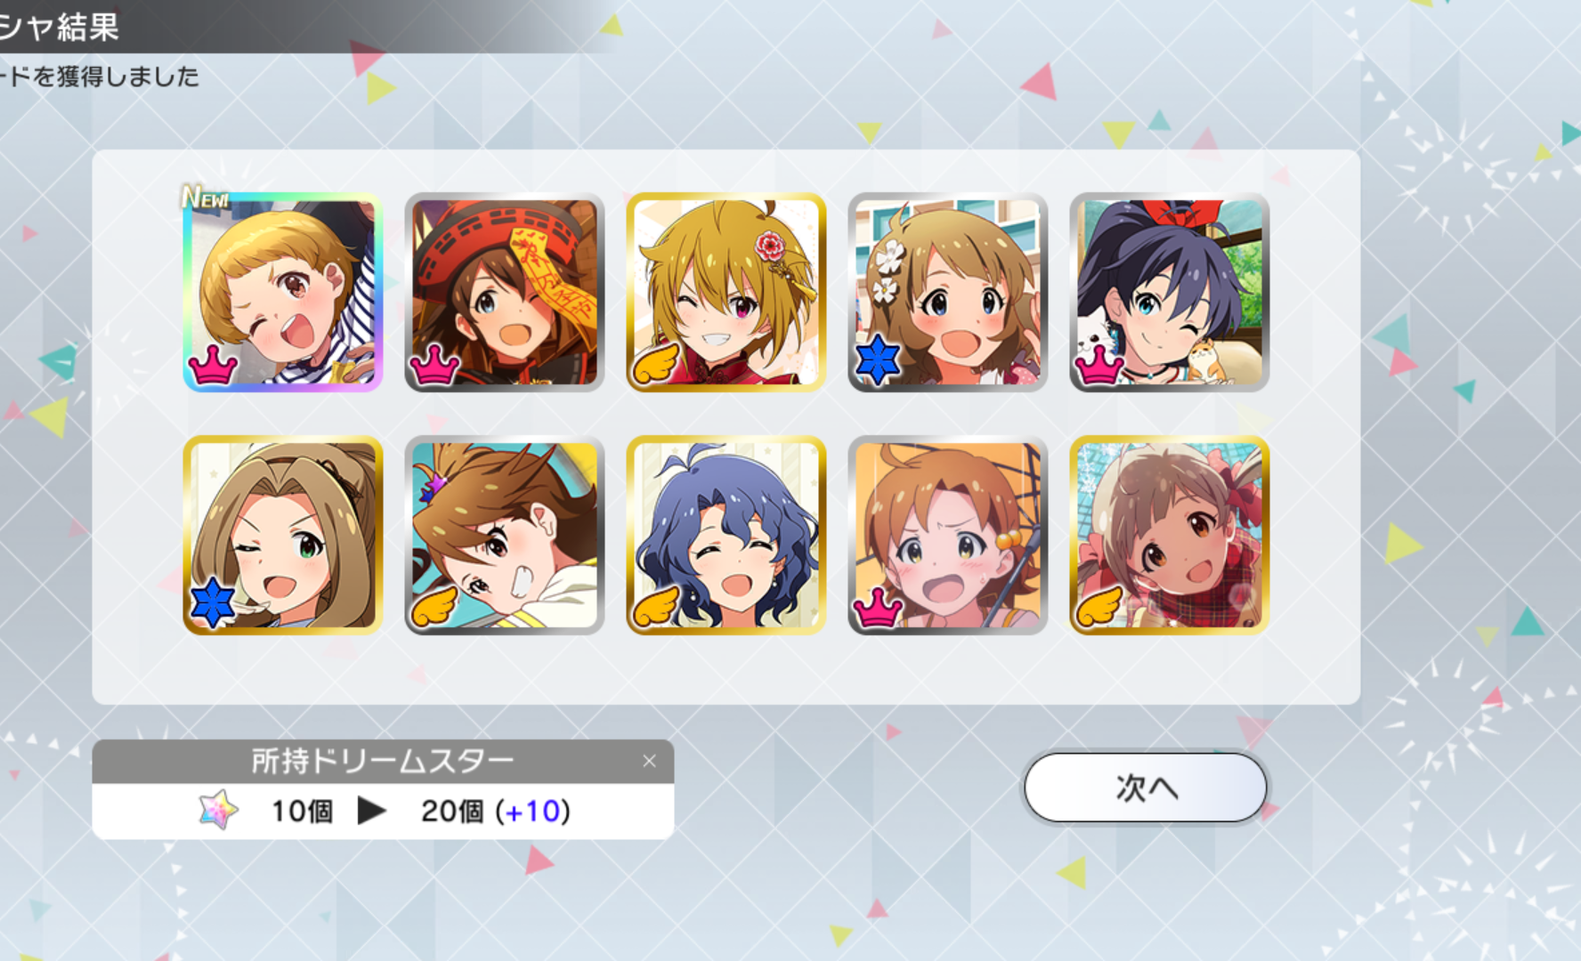Click pink crown icon on talisman hat card
This screenshot has width=1581, height=961.
click(434, 364)
